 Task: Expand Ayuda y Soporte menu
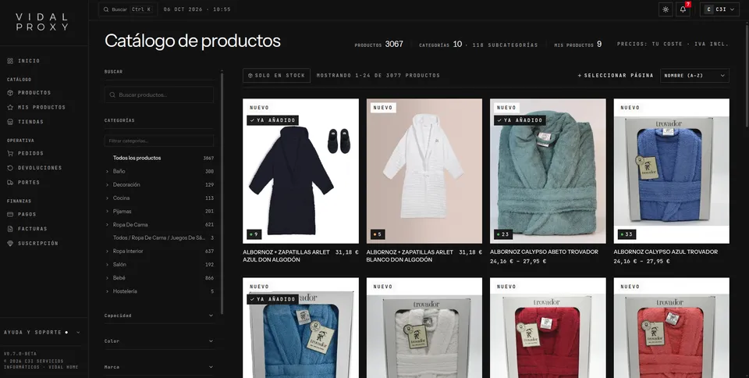[42, 332]
